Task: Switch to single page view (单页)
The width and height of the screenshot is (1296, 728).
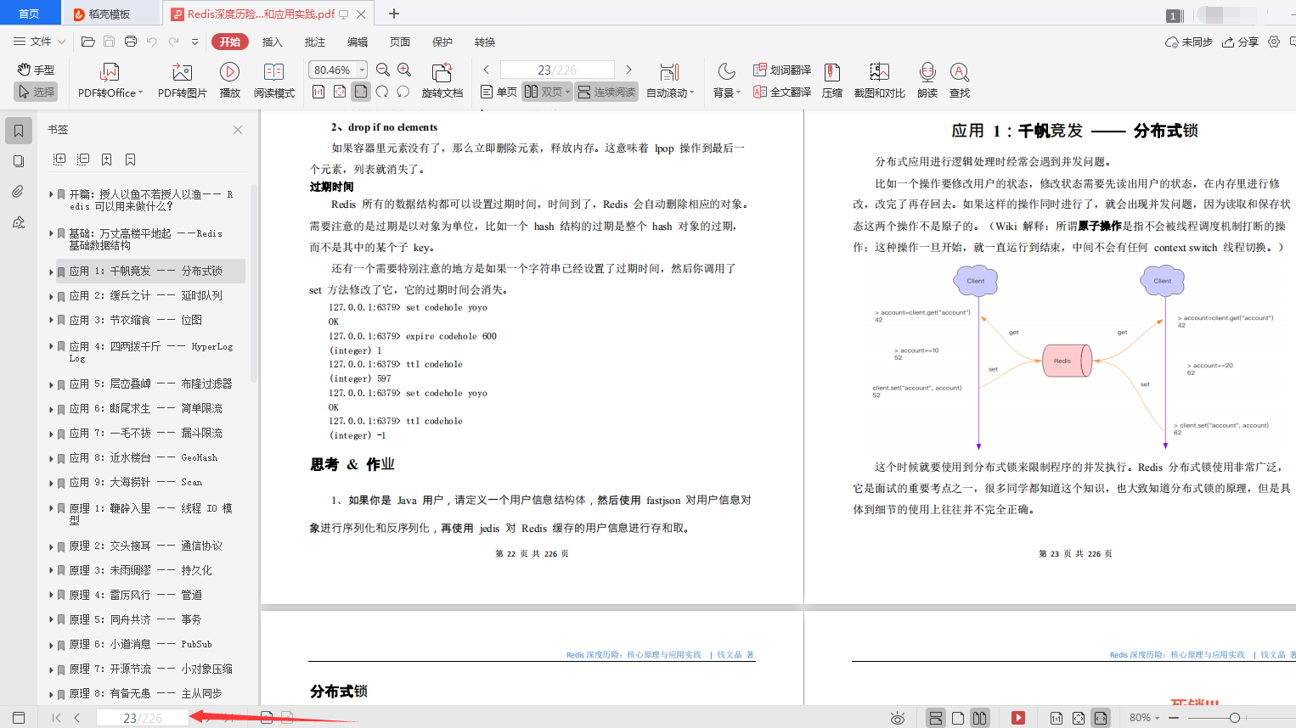Action: point(499,92)
